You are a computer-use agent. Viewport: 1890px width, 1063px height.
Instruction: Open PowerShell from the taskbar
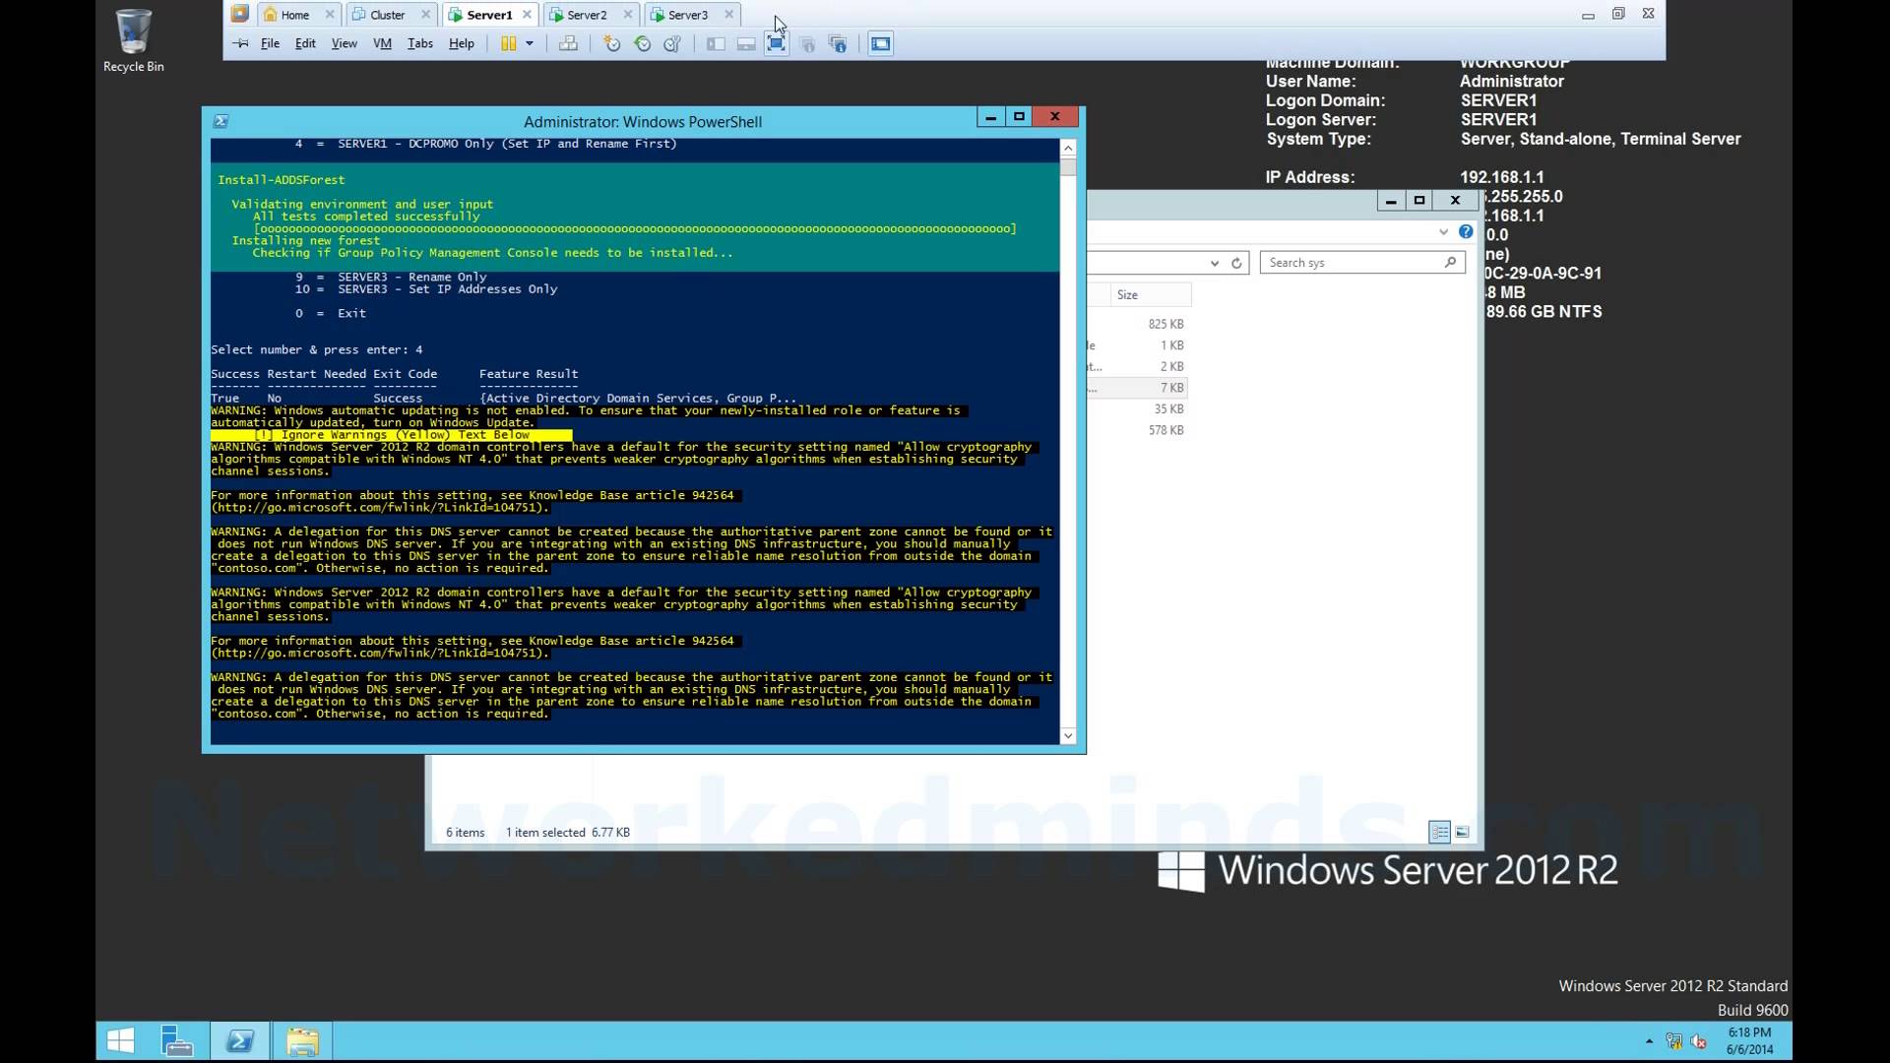pos(240,1041)
